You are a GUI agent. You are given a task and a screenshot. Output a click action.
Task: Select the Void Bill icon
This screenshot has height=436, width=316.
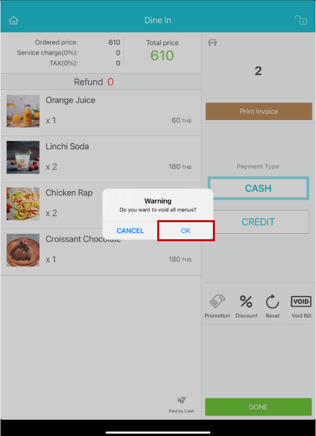(x=301, y=301)
